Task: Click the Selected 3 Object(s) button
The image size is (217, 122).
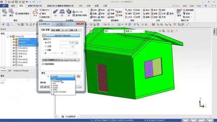Action: pos(61,36)
